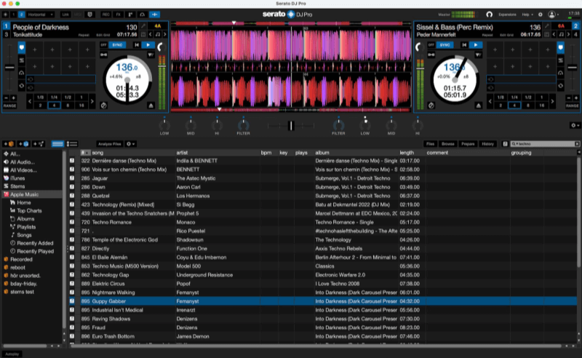Click the deck 1 FILTER knob
Viewport: 582px width, 358px height.
(243, 125)
